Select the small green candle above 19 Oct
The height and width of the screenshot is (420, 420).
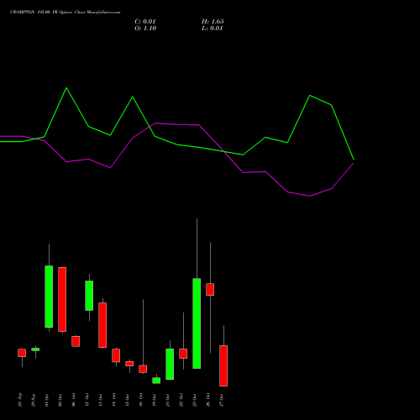point(156,381)
